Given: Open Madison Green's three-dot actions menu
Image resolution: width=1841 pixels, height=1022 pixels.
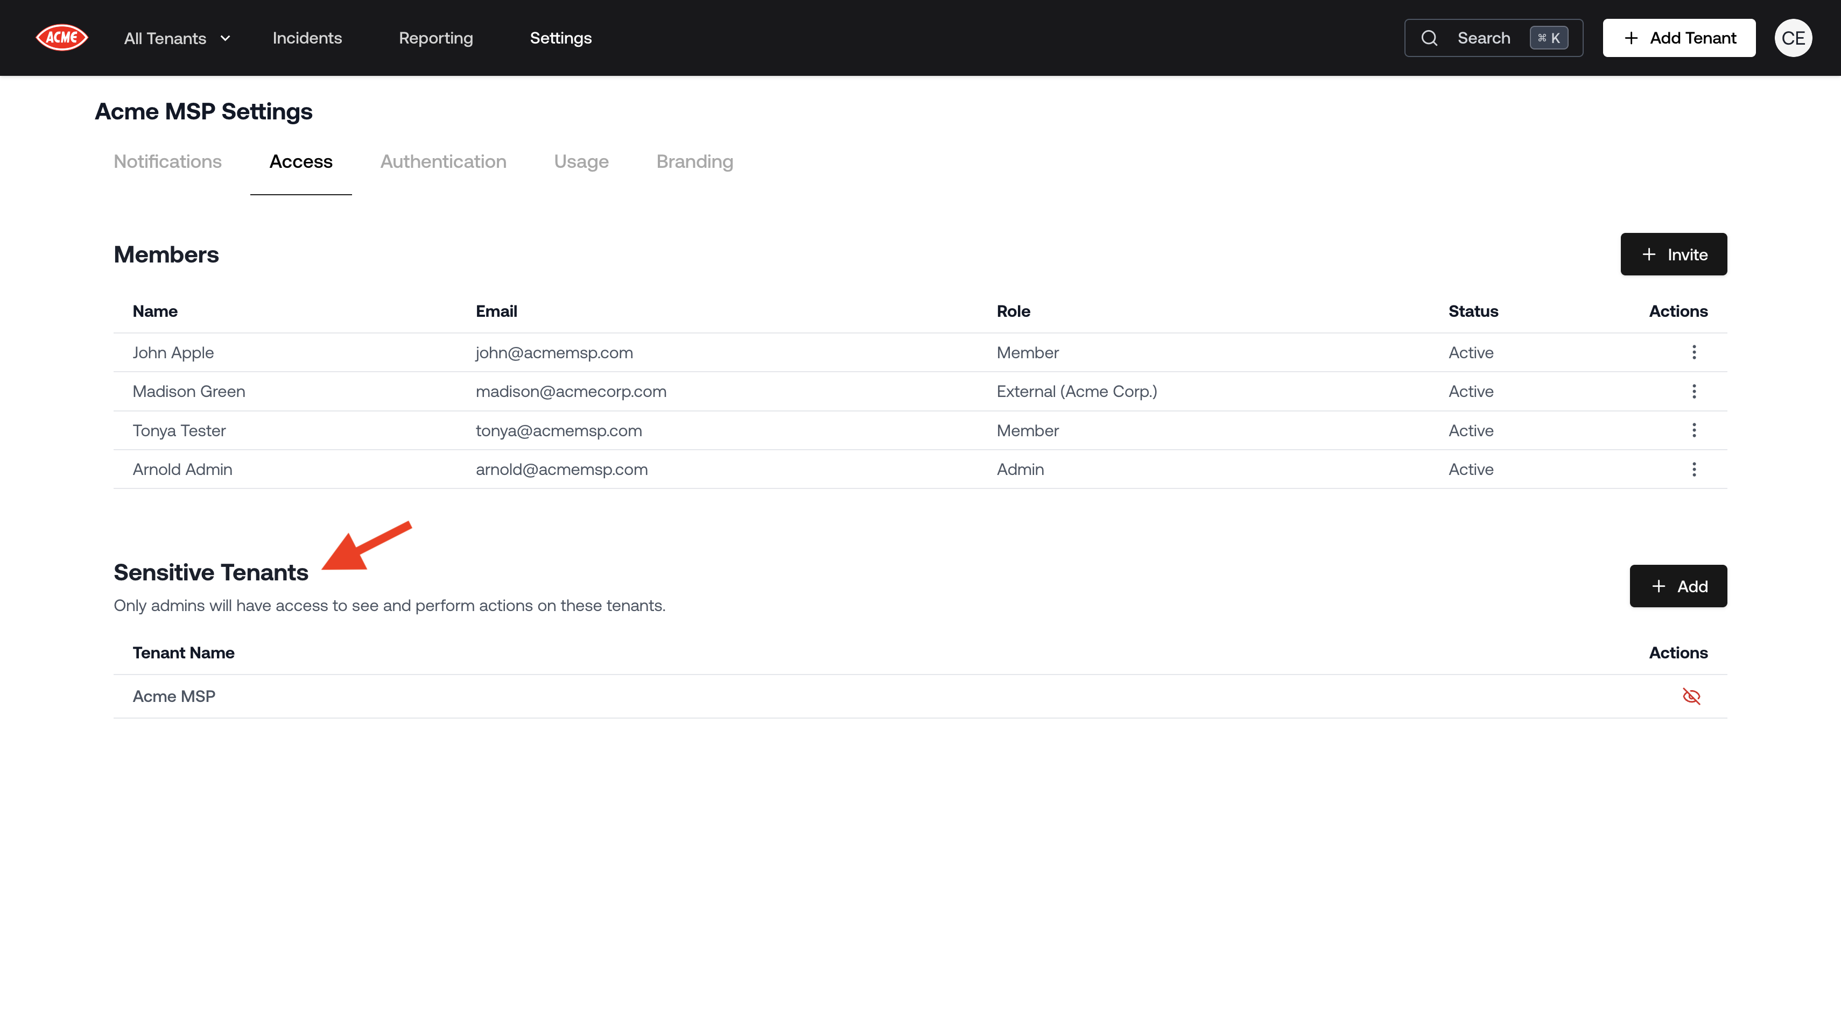Looking at the screenshot, I should point(1693,392).
